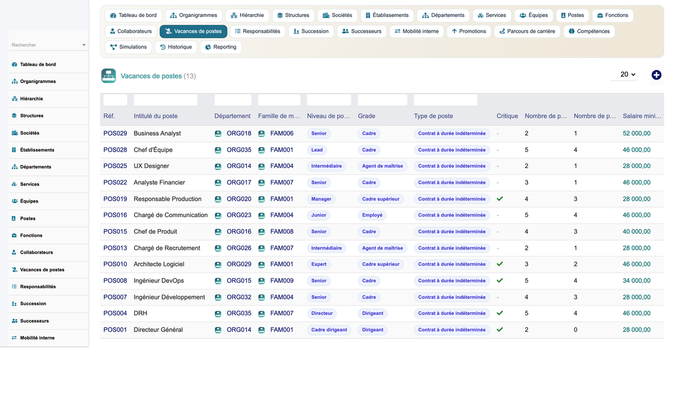Click the Équipes sidebar icon
The height and width of the screenshot is (419, 676).
coord(15,201)
